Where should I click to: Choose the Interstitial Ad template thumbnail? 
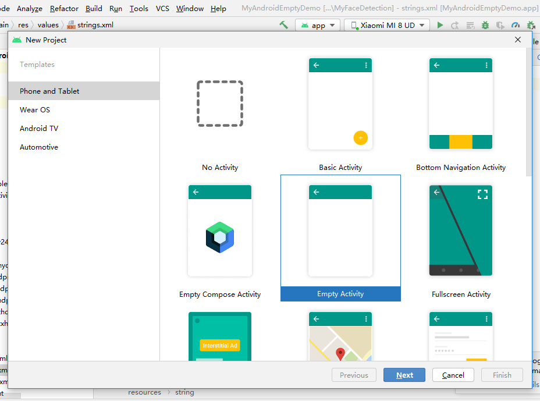220,336
